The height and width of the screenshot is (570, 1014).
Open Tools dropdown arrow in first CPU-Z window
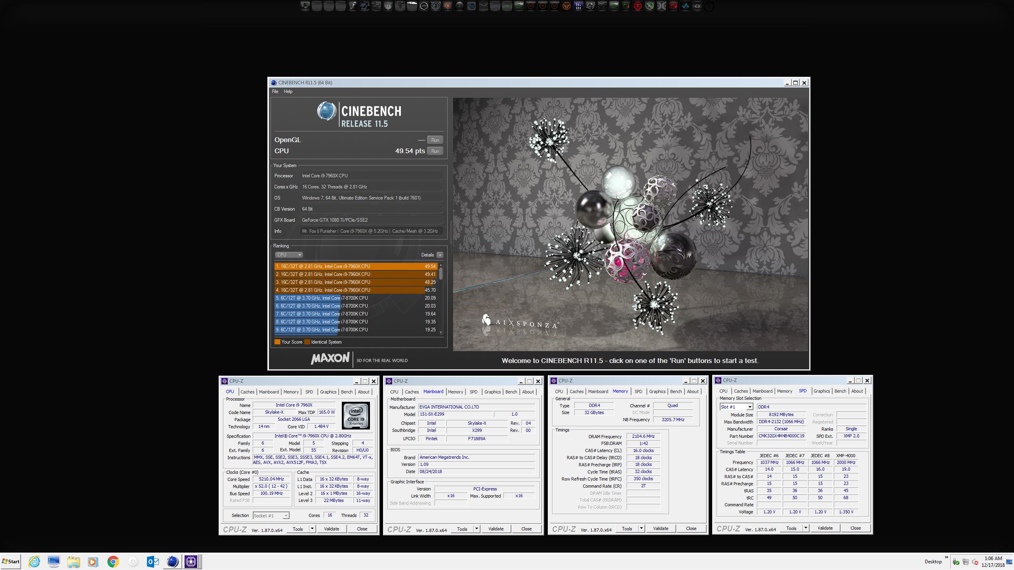pos(312,529)
